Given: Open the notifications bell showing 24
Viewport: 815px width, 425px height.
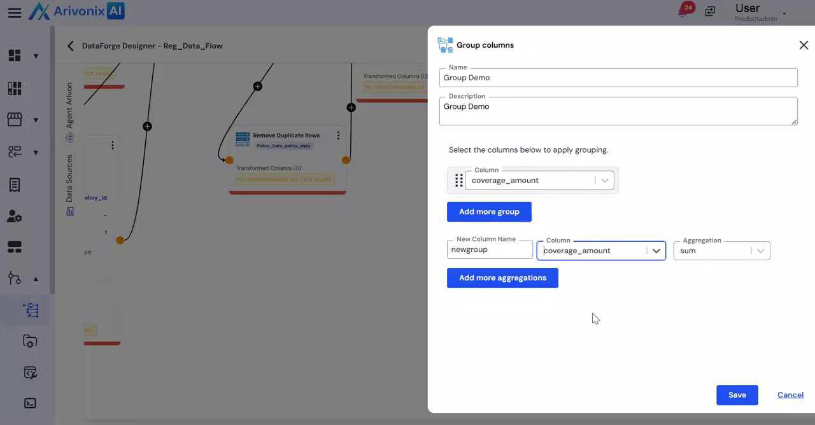Looking at the screenshot, I should click(684, 11).
